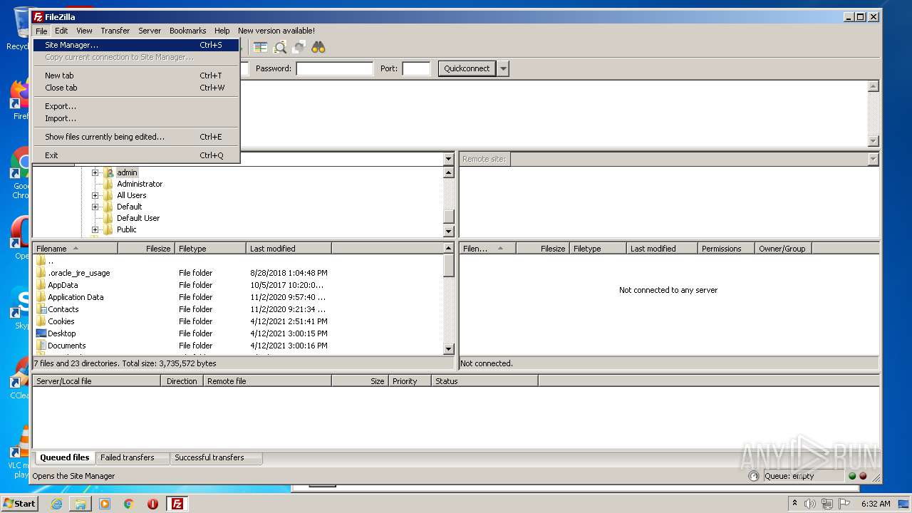Click the red activity indicator in status bar
The height and width of the screenshot is (513, 912).
click(863, 476)
